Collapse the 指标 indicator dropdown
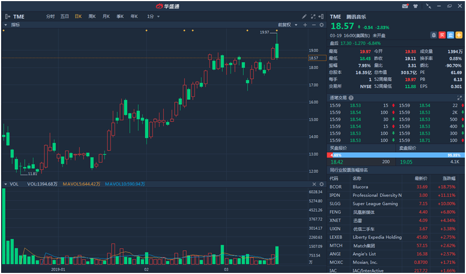This screenshot has width=466, height=274. pyautogui.click(x=6, y=25)
